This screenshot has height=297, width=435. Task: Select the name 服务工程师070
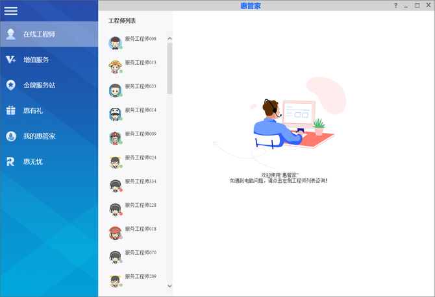click(x=141, y=253)
